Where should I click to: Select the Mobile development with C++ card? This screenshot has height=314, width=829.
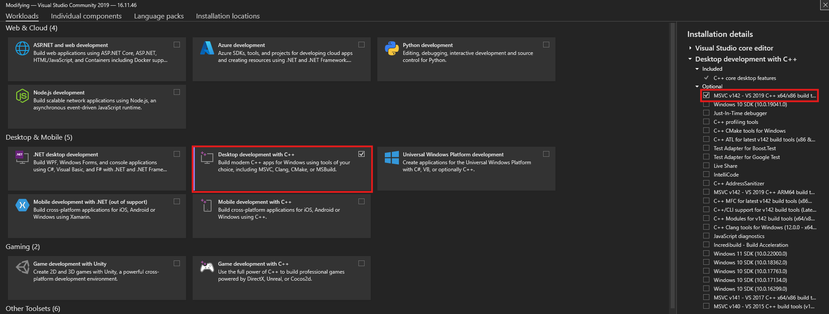pyautogui.click(x=281, y=216)
